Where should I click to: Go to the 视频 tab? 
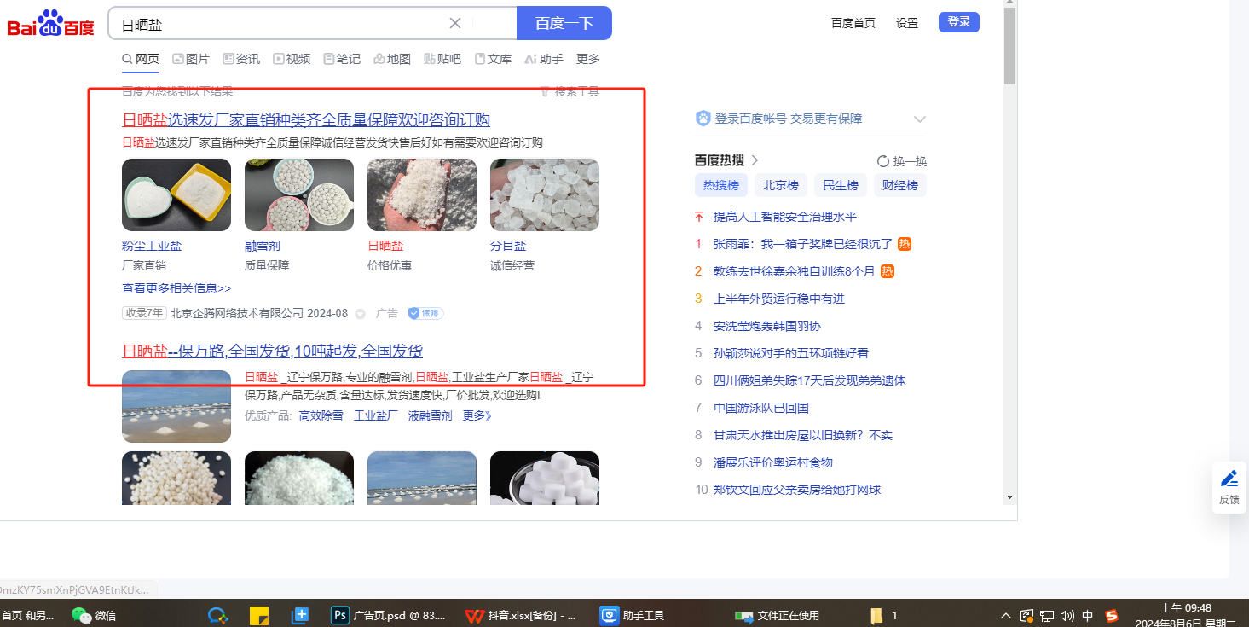click(292, 59)
